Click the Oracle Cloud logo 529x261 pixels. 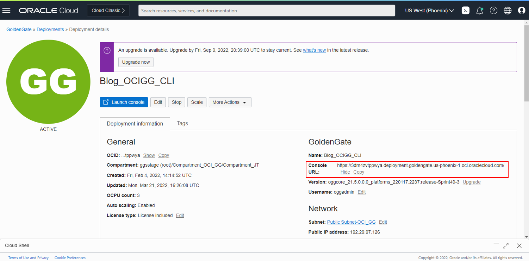[x=49, y=11]
